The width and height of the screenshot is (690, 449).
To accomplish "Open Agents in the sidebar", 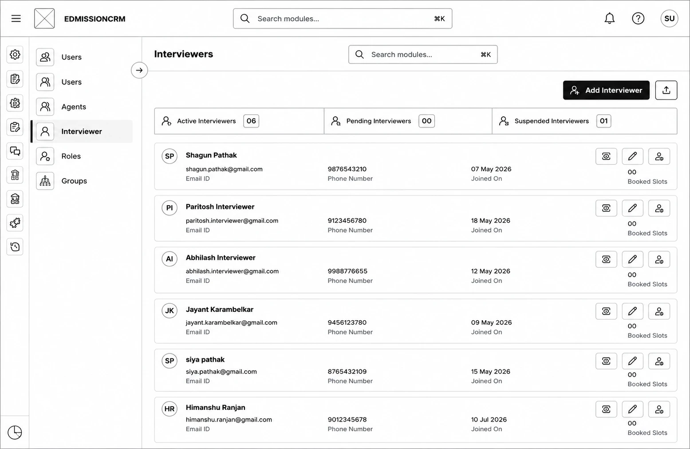I will pos(82,107).
